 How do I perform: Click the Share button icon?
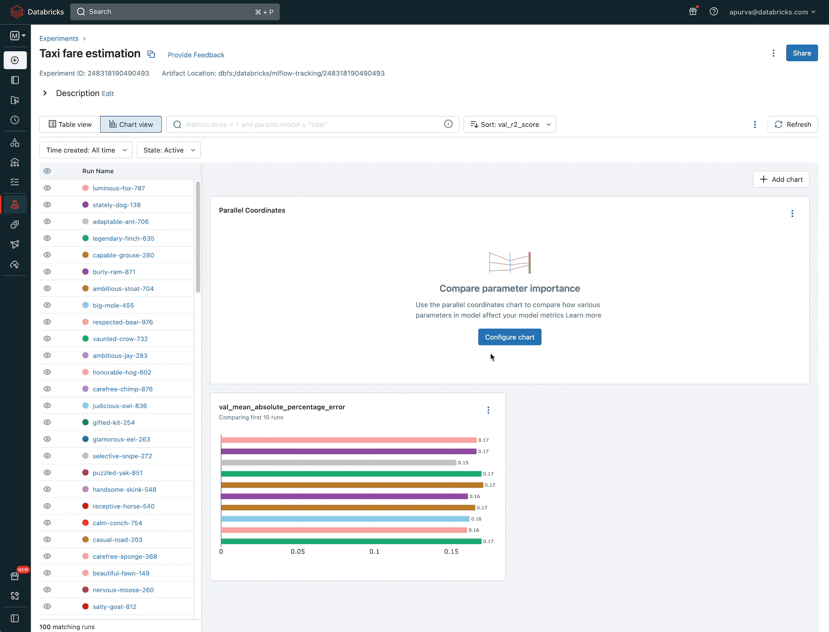click(802, 53)
